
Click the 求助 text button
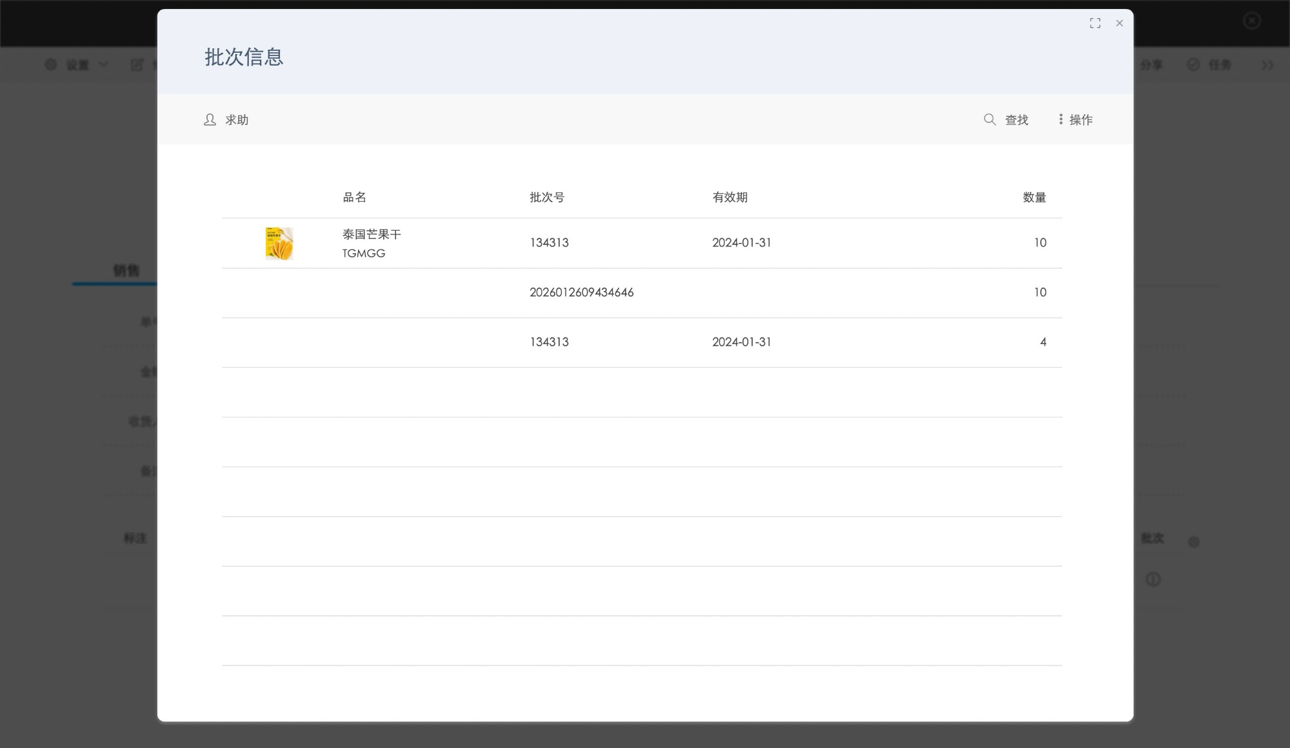[237, 120]
